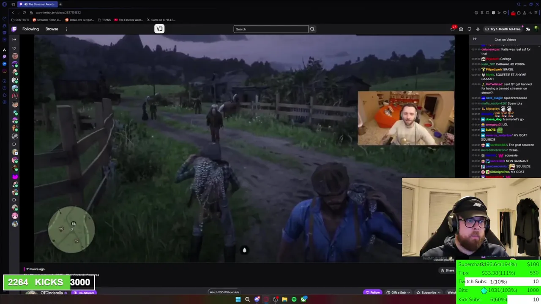Open The Fascists Want... YouTube bookmark
Image resolution: width=541 pixels, height=304 pixels.
pos(128,20)
